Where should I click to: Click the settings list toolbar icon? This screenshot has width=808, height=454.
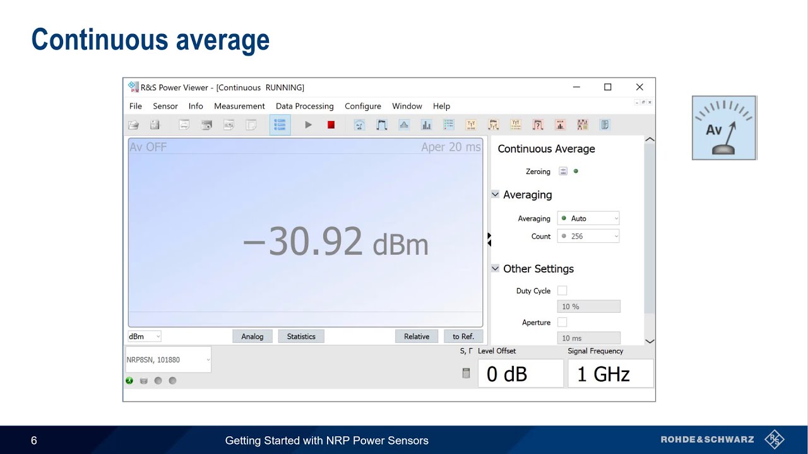click(x=280, y=125)
